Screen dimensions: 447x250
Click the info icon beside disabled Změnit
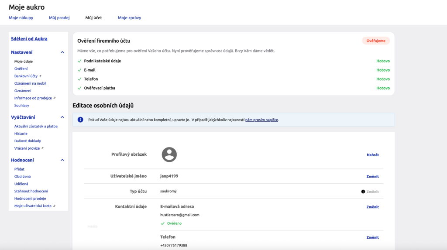pos(363,192)
